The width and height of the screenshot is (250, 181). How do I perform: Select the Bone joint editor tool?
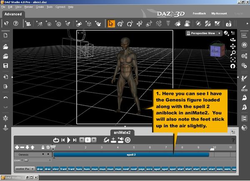158,24
